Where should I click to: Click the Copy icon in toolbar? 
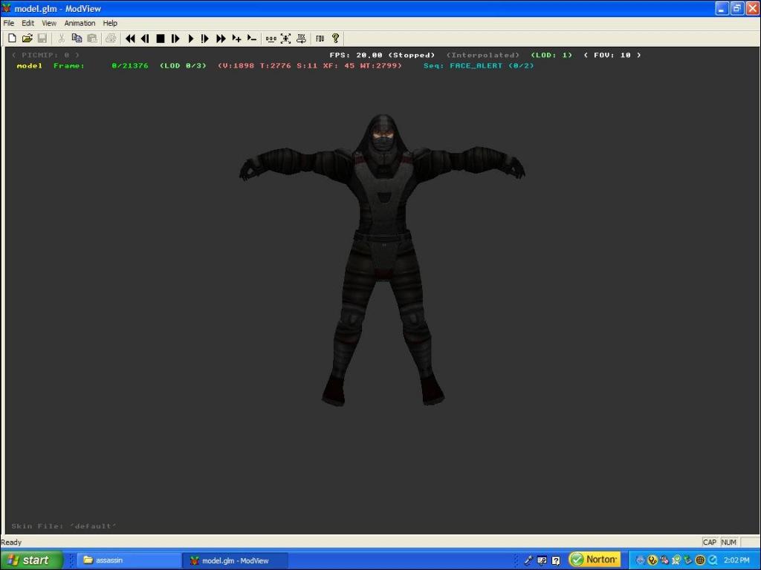(x=77, y=39)
